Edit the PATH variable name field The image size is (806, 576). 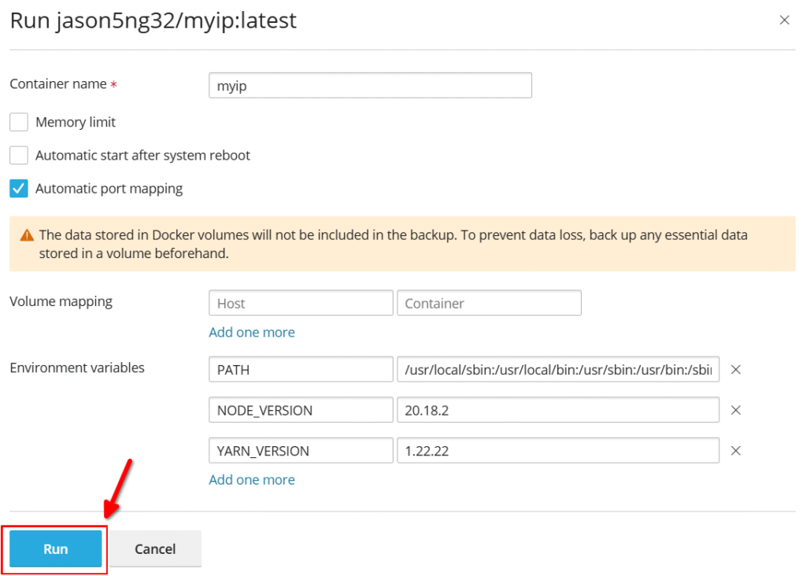301,369
